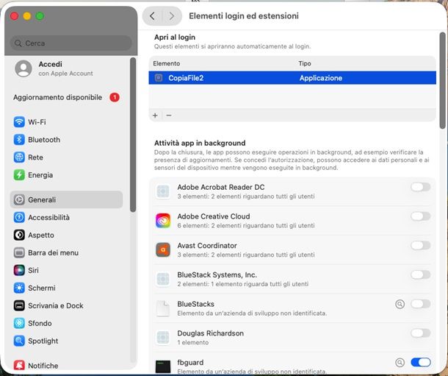Viewport: 448px width, 376px height.
Task: Click the Siri label in sidebar
Action: [33, 271]
